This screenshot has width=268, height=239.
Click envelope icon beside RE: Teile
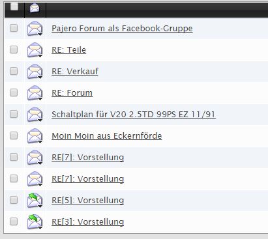[x=35, y=49]
